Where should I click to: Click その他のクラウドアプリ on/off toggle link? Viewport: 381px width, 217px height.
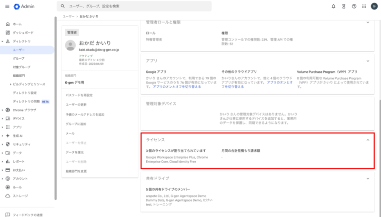tap(257, 85)
